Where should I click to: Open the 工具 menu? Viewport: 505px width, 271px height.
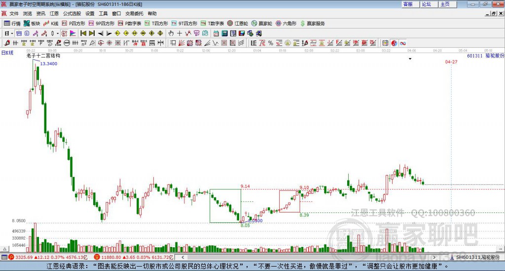click(x=103, y=13)
